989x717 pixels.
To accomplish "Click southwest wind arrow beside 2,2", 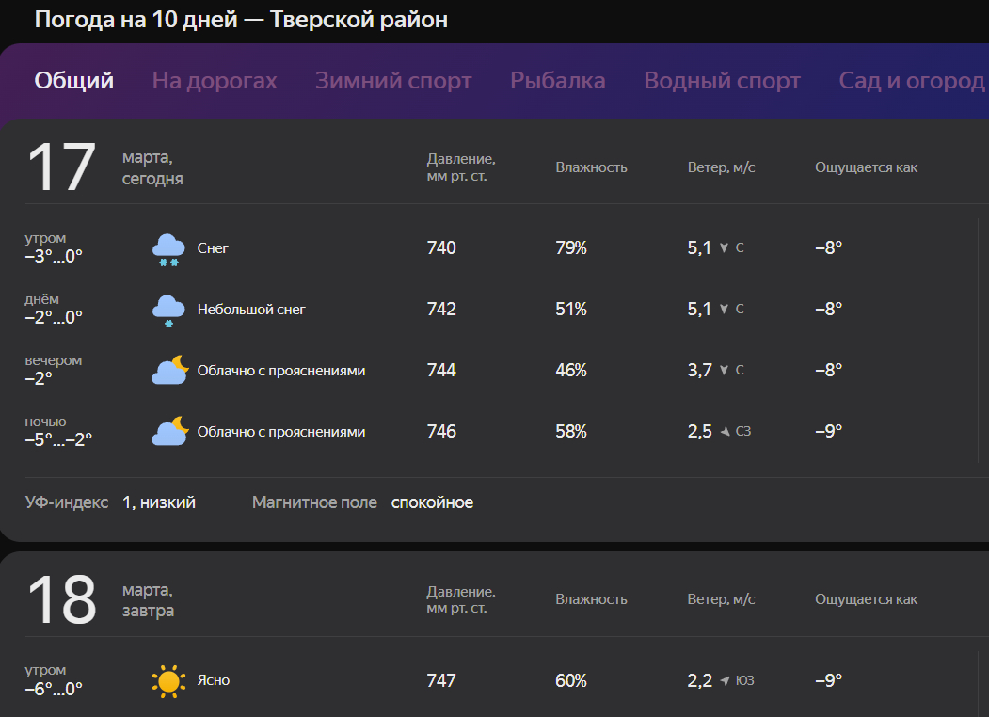I will 725,681.
